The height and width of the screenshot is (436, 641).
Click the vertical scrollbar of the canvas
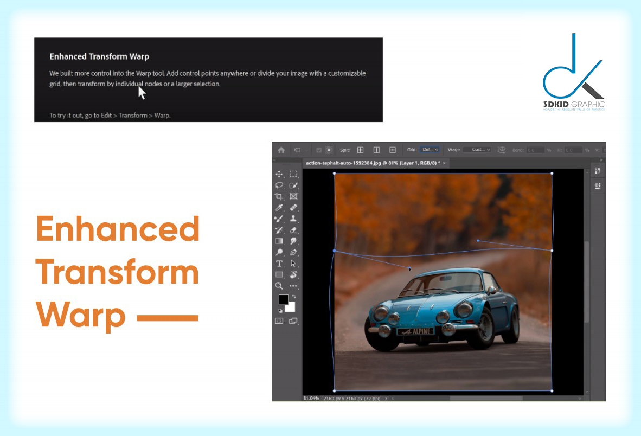pos(587,282)
